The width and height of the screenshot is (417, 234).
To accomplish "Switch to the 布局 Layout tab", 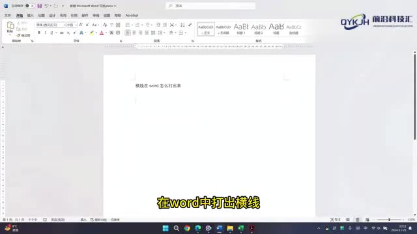I will coord(63,16).
